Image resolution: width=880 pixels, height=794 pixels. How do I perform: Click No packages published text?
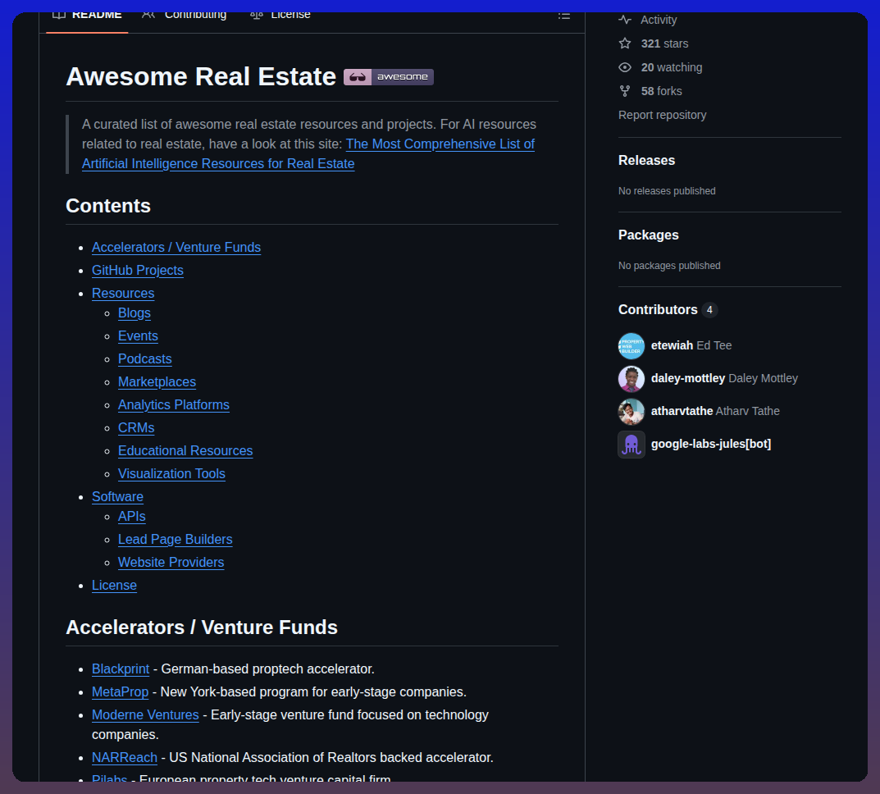669,266
